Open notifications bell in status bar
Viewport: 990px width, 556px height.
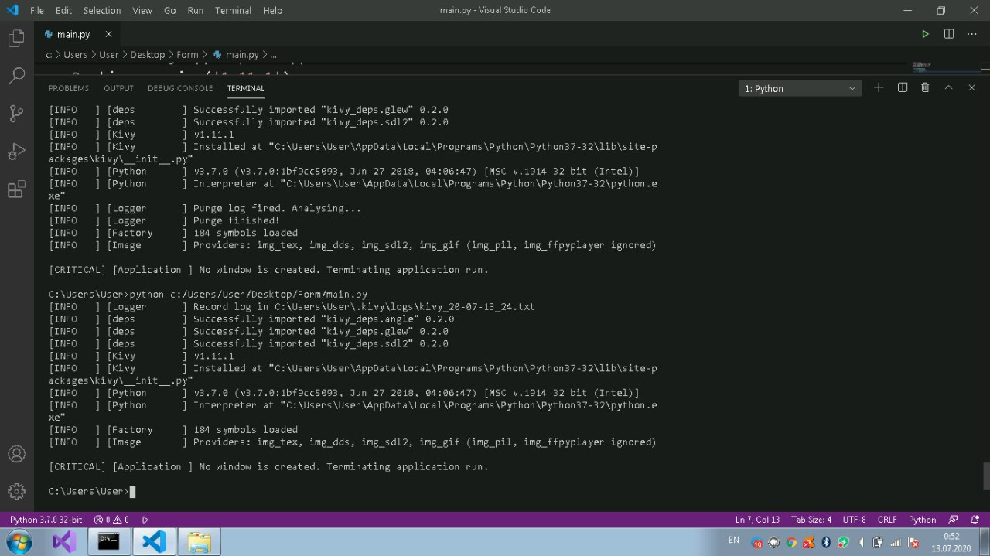pyautogui.click(x=975, y=520)
